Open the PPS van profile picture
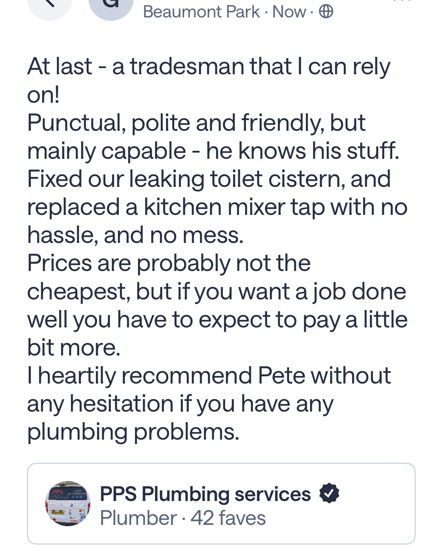 click(68, 504)
